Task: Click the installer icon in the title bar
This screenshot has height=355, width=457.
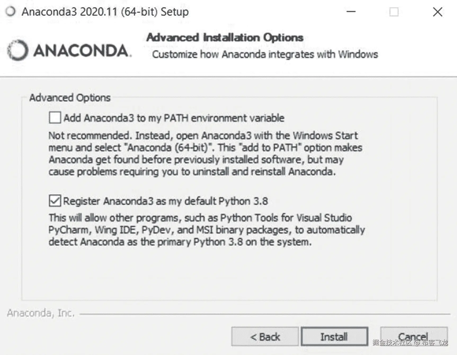Action: click(x=10, y=11)
